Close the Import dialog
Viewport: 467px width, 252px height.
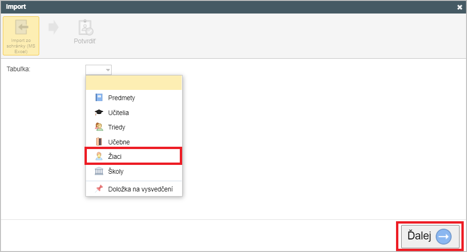pos(460,7)
